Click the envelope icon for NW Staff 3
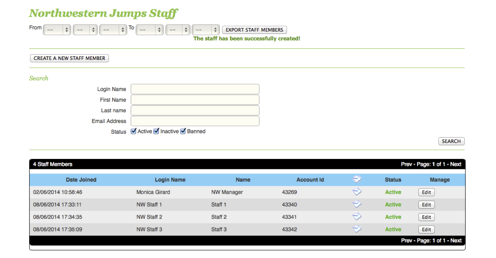496x258 pixels. pyautogui.click(x=357, y=229)
